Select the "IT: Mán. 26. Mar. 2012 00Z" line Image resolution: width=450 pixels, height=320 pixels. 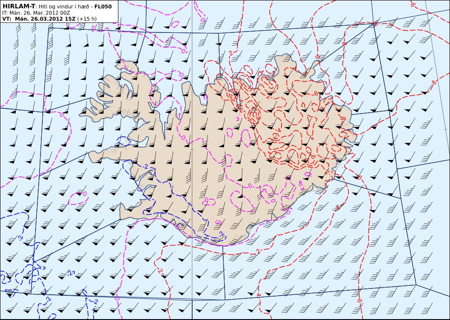point(36,13)
